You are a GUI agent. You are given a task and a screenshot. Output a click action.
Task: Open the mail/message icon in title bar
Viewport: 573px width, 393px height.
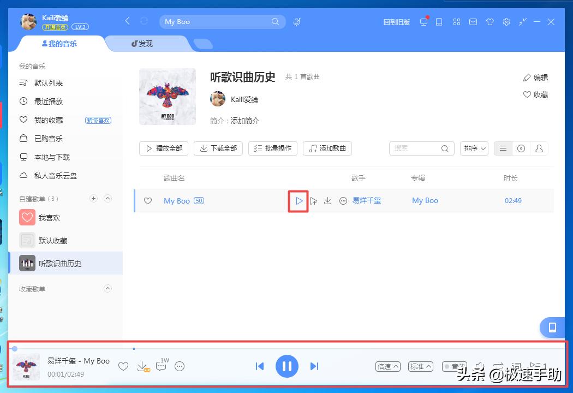(x=473, y=22)
